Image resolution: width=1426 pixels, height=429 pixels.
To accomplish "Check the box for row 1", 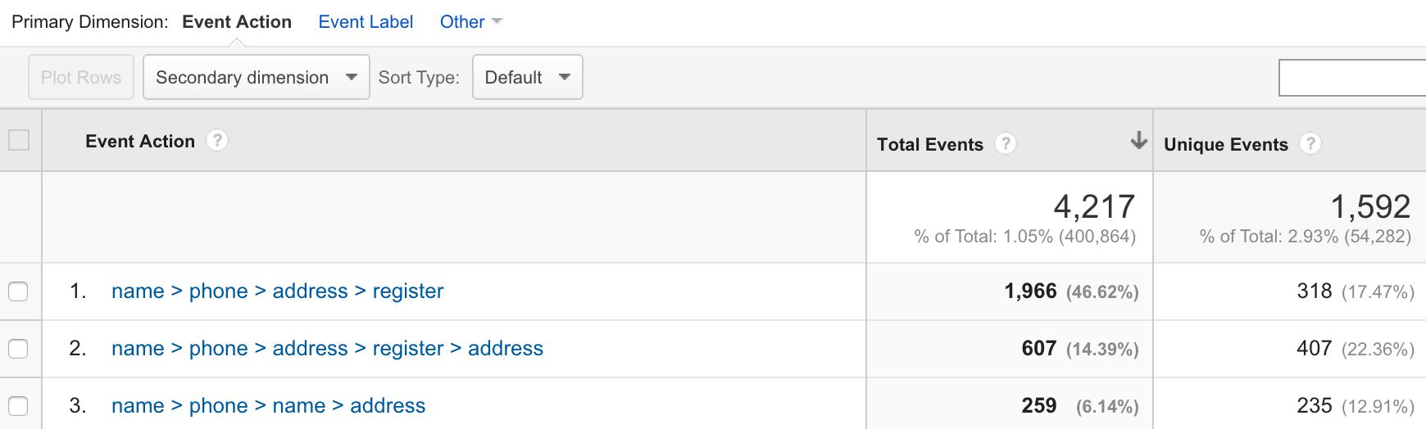I will [x=18, y=291].
